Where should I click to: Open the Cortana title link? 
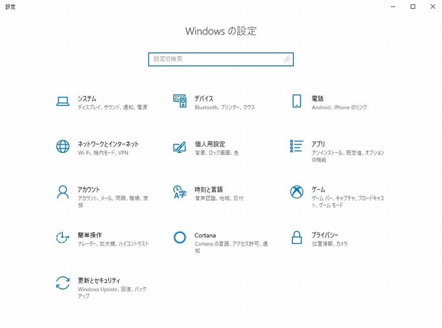(x=205, y=235)
